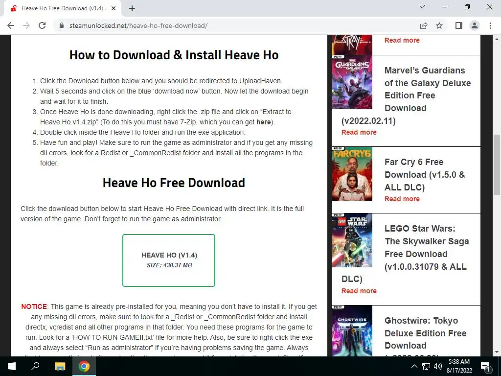Click the Guardians of the Galaxy cover
Viewport: 501px width, 376px height.
pos(352,82)
